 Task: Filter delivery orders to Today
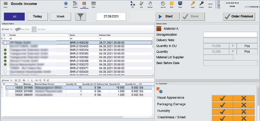[37, 16]
